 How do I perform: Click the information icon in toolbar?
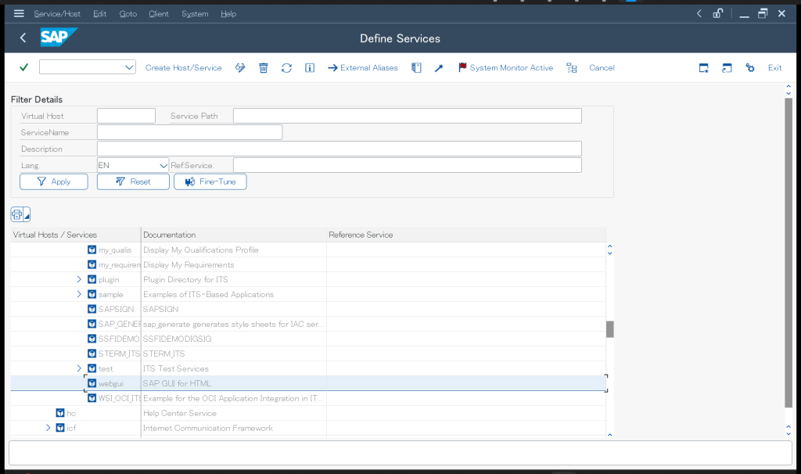coord(310,68)
